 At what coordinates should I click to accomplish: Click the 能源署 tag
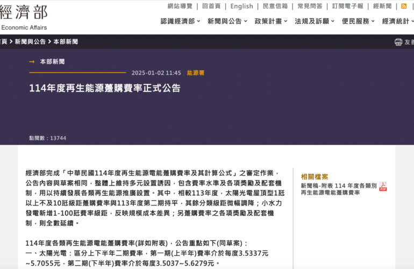pos(196,73)
